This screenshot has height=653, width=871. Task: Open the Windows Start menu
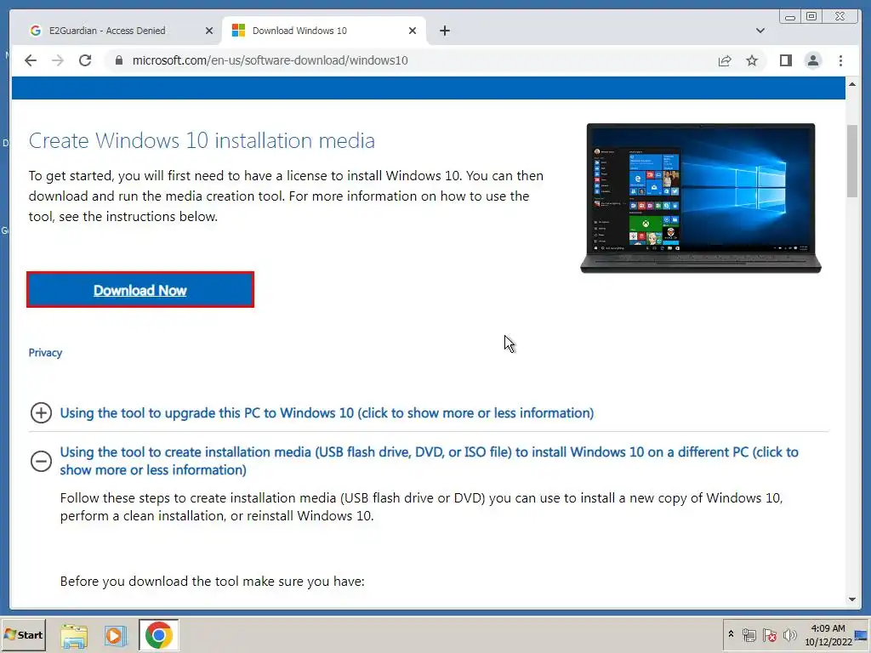tap(23, 634)
